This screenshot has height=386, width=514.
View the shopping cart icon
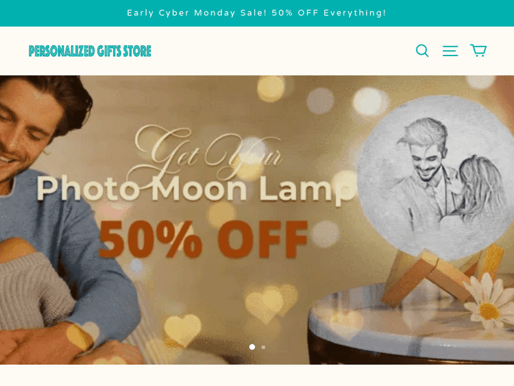point(478,51)
